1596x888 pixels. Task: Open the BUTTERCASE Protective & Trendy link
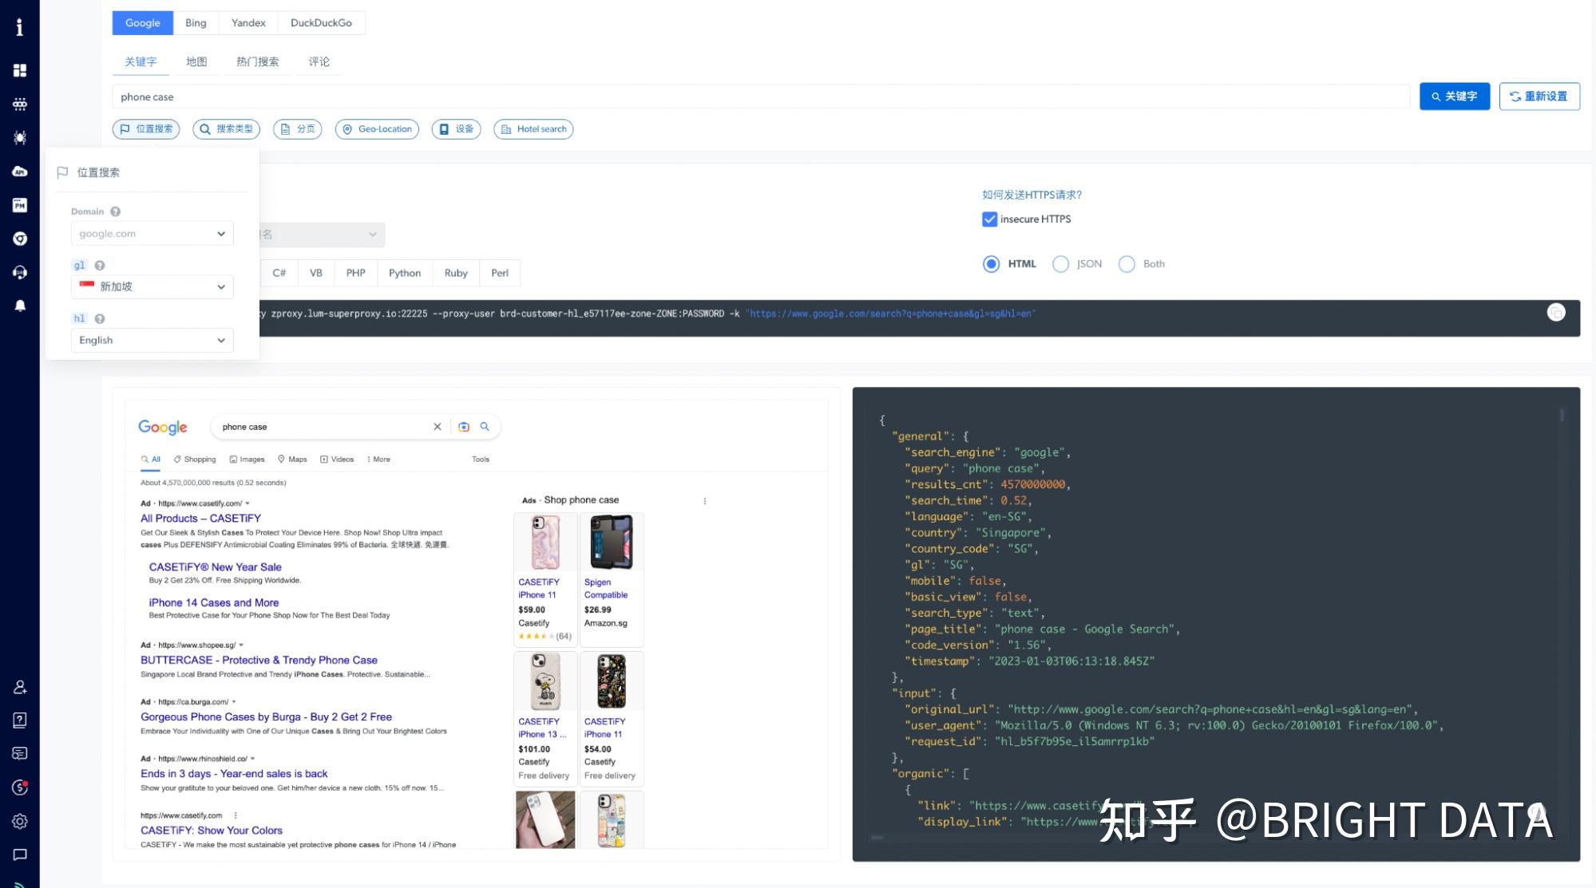click(x=259, y=661)
